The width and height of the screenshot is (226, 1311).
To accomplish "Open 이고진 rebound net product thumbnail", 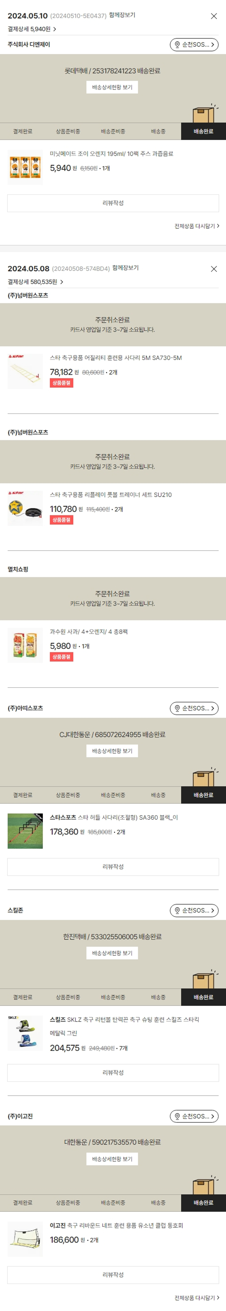I will click(25, 1239).
